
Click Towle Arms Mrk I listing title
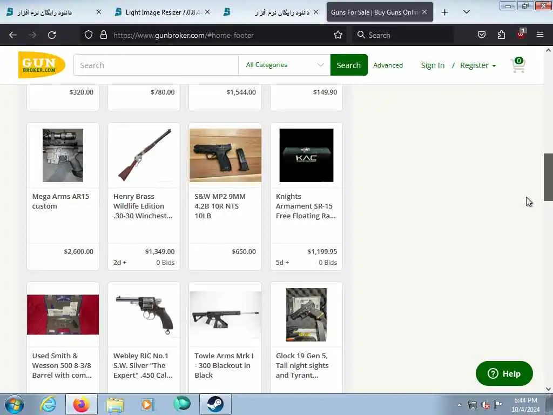pyautogui.click(x=224, y=366)
